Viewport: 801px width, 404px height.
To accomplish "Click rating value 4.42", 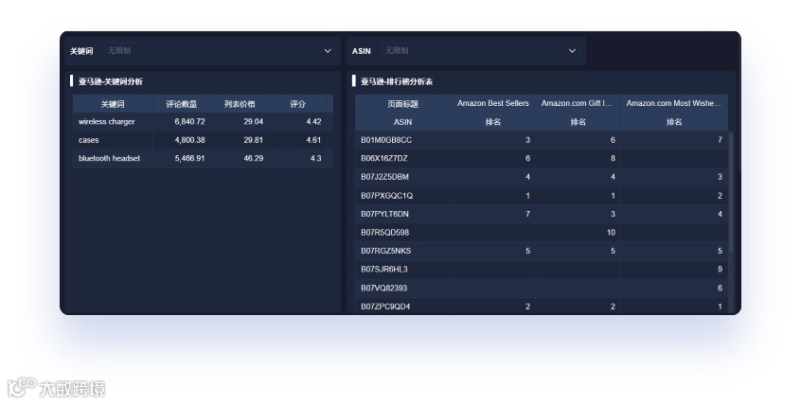I will (x=313, y=121).
